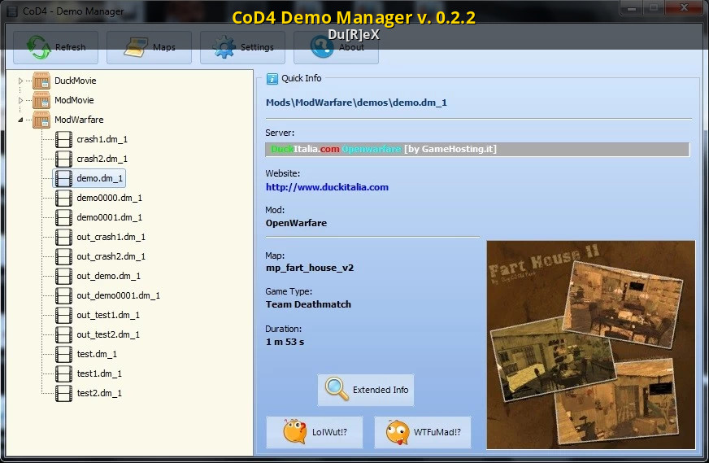The width and height of the screenshot is (709, 463).
Task: Click the green Refresh arrows icon
Action: 37,47
